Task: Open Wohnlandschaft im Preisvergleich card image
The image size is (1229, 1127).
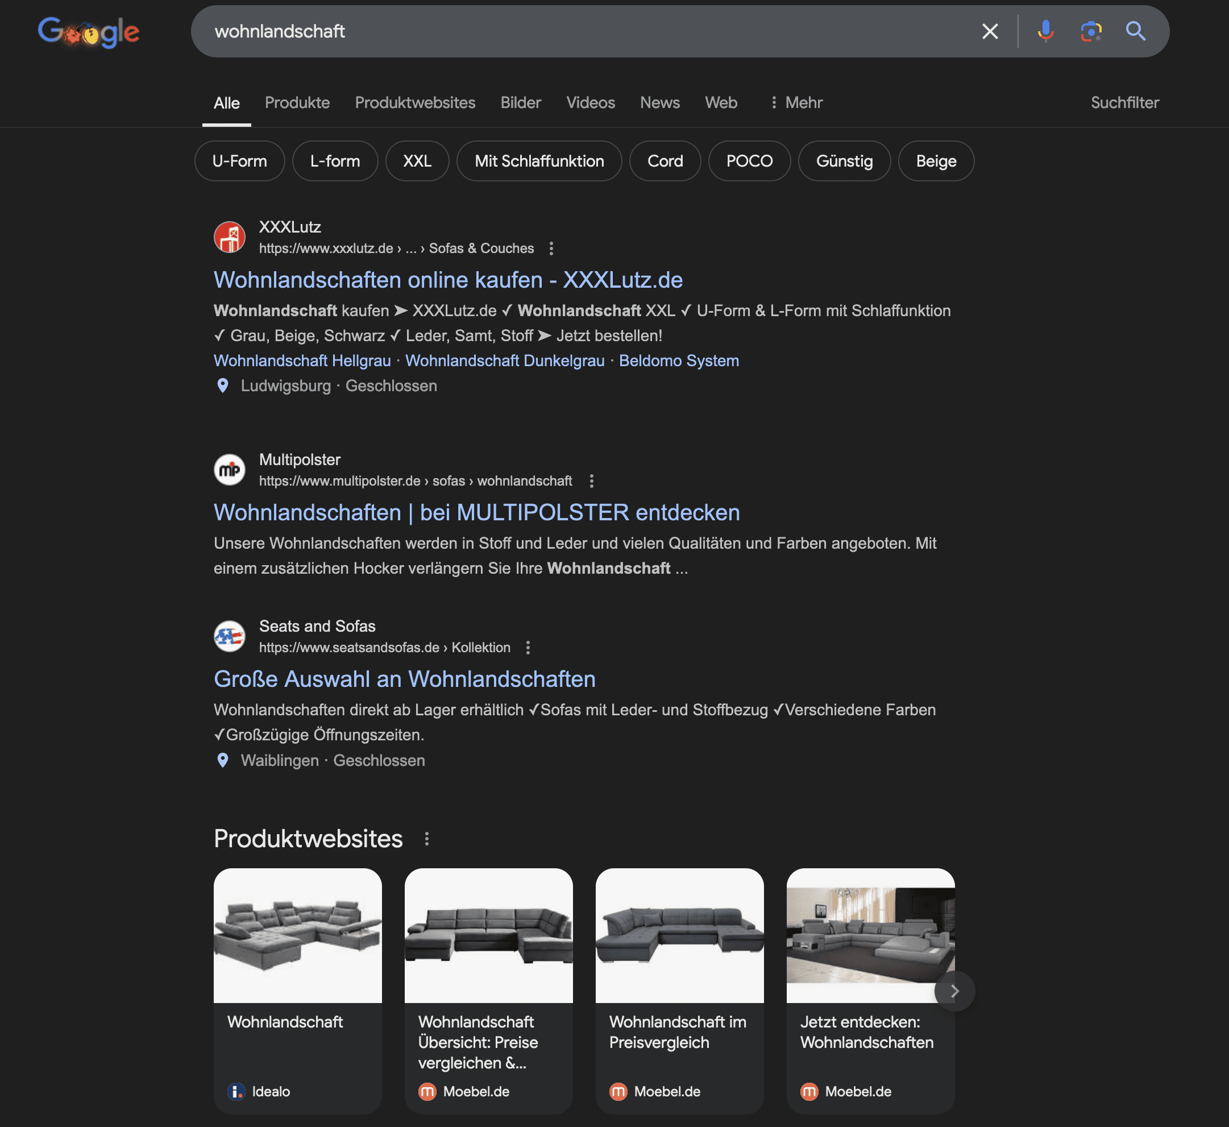Action: point(679,935)
